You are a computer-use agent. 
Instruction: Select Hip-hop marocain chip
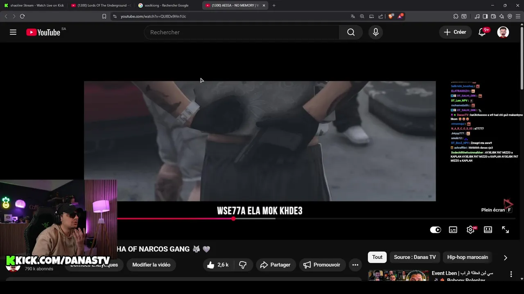(468, 257)
